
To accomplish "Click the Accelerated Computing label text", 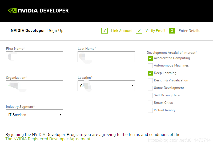I will pyautogui.click(x=172, y=58).
